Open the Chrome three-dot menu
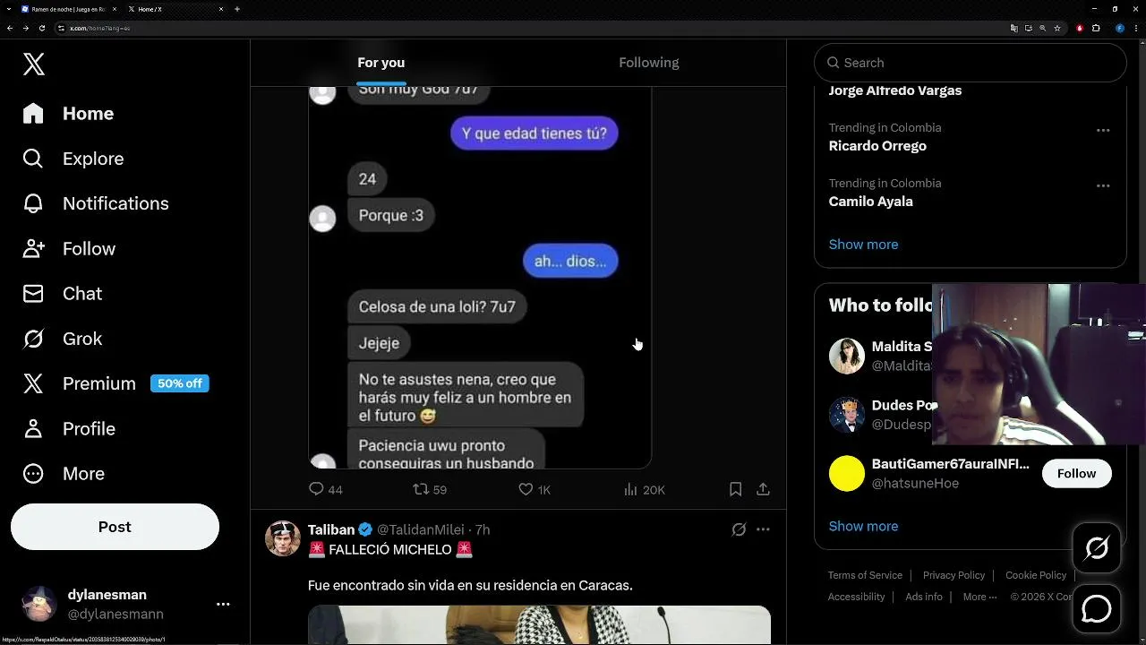The image size is (1146, 645). [x=1135, y=28]
